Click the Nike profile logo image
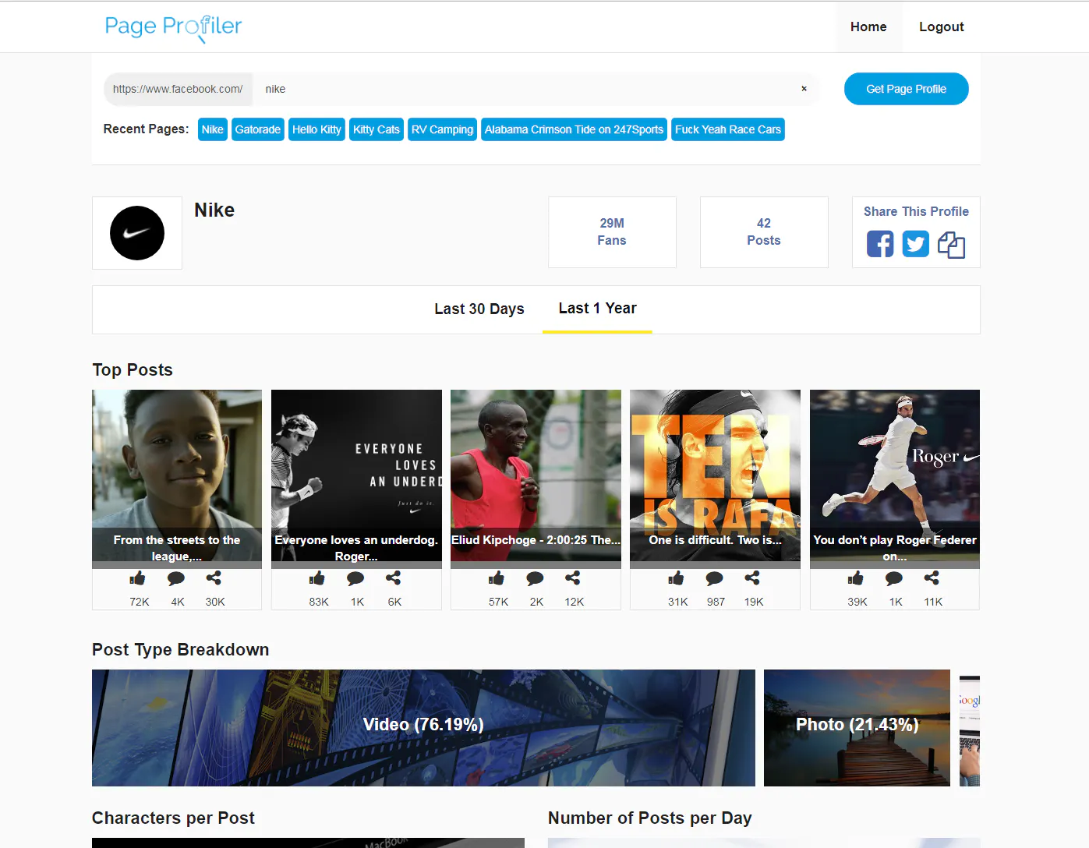The height and width of the screenshot is (848, 1089). point(137,233)
